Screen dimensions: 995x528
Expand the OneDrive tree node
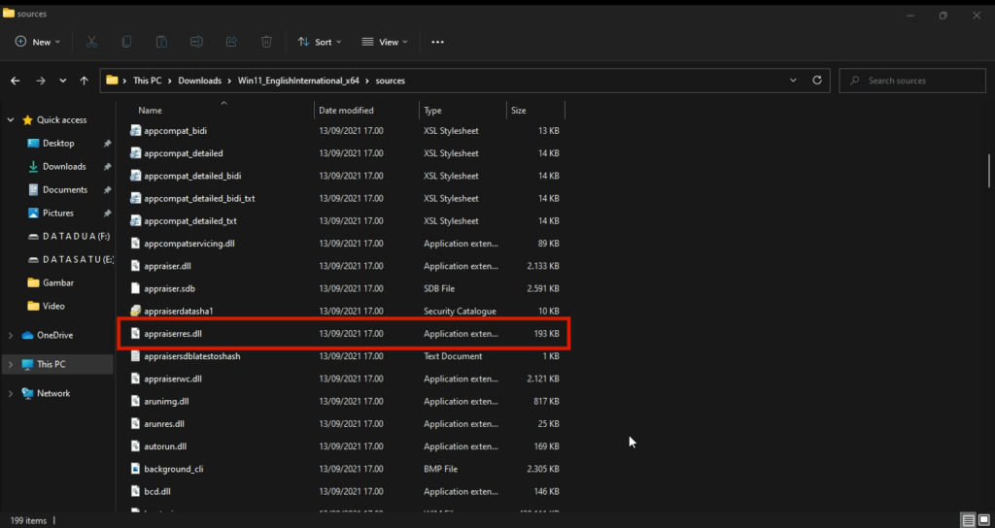[10, 335]
